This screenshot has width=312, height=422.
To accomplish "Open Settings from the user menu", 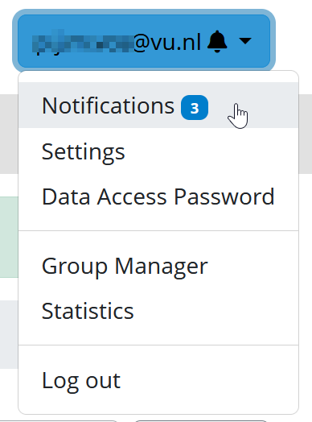I will [158, 151].
